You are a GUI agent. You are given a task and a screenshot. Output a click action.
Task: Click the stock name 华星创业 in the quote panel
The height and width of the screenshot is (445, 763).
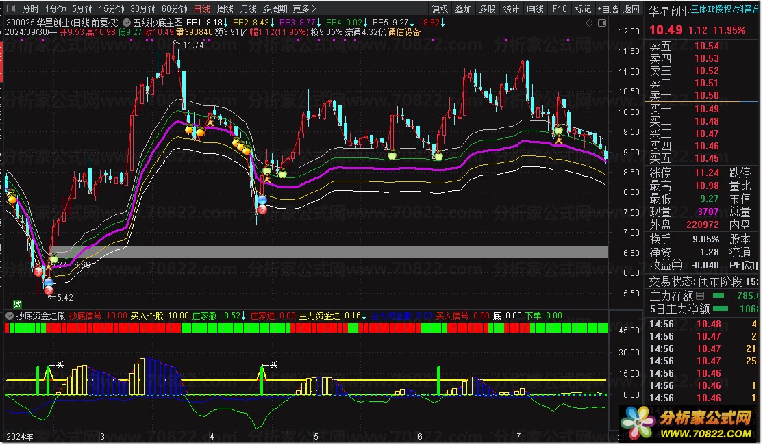click(670, 12)
